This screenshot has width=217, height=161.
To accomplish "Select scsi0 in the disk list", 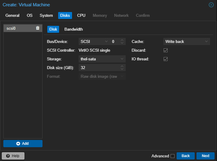I will 18,28.
